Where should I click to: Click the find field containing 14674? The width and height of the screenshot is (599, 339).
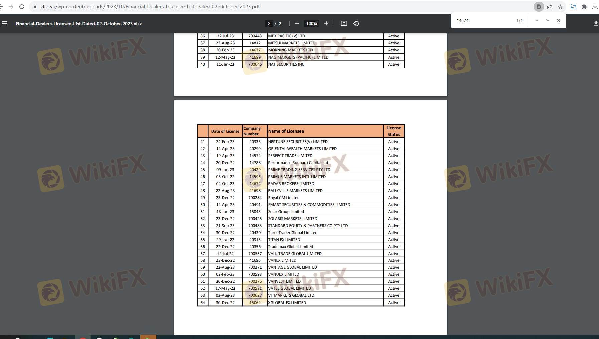483,20
